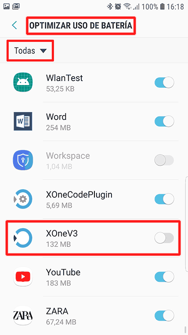
Task: Select the XOneCodePlugin list entry name
Action: (79, 195)
